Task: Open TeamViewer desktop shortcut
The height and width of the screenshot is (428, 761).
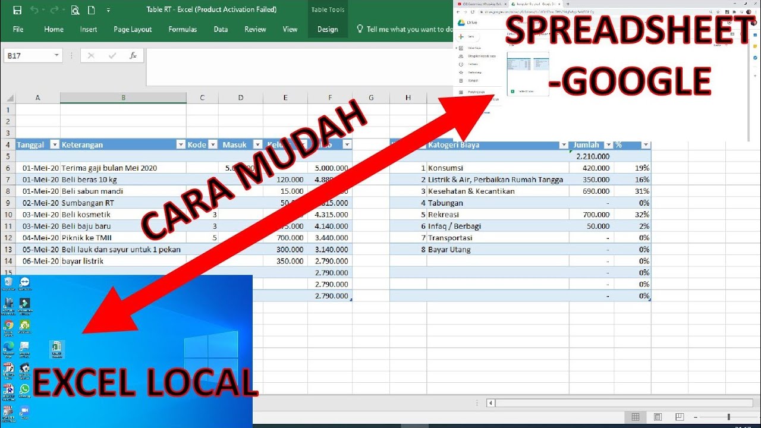Action: point(24,283)
